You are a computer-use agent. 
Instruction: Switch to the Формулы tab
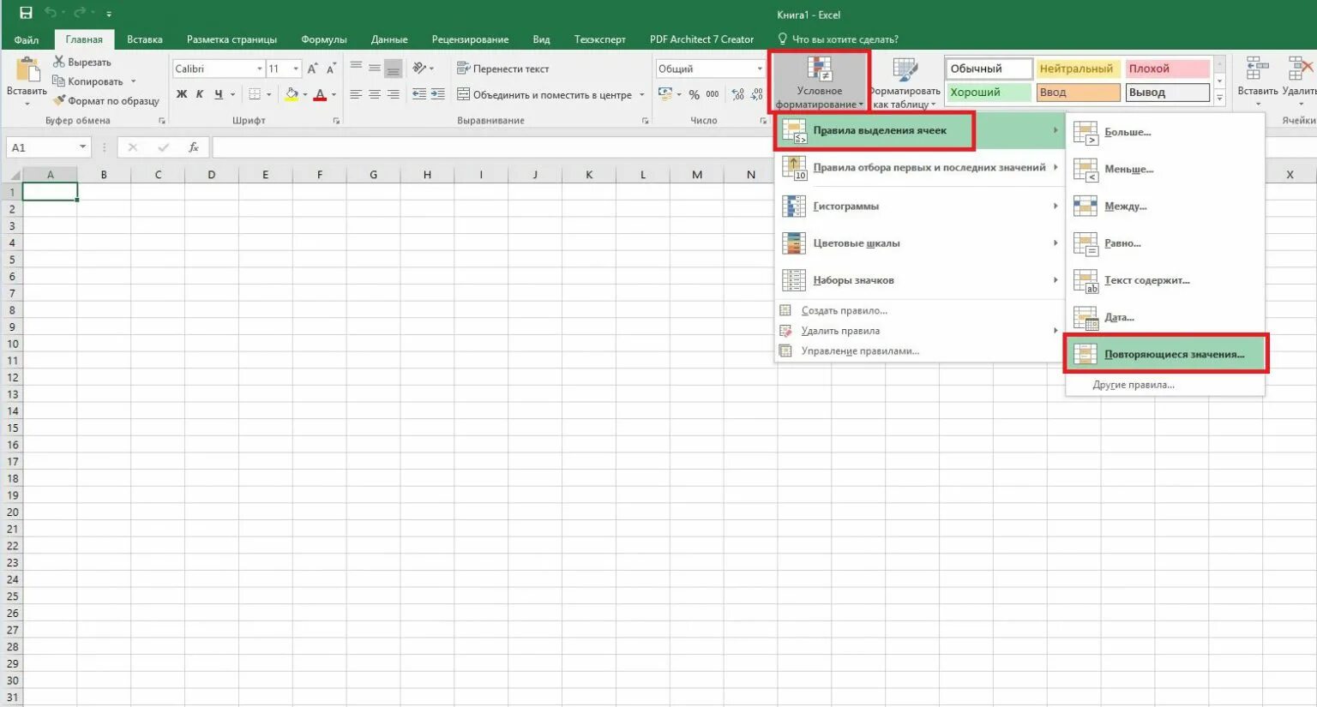pyautogui.click(x=324, y=39)
